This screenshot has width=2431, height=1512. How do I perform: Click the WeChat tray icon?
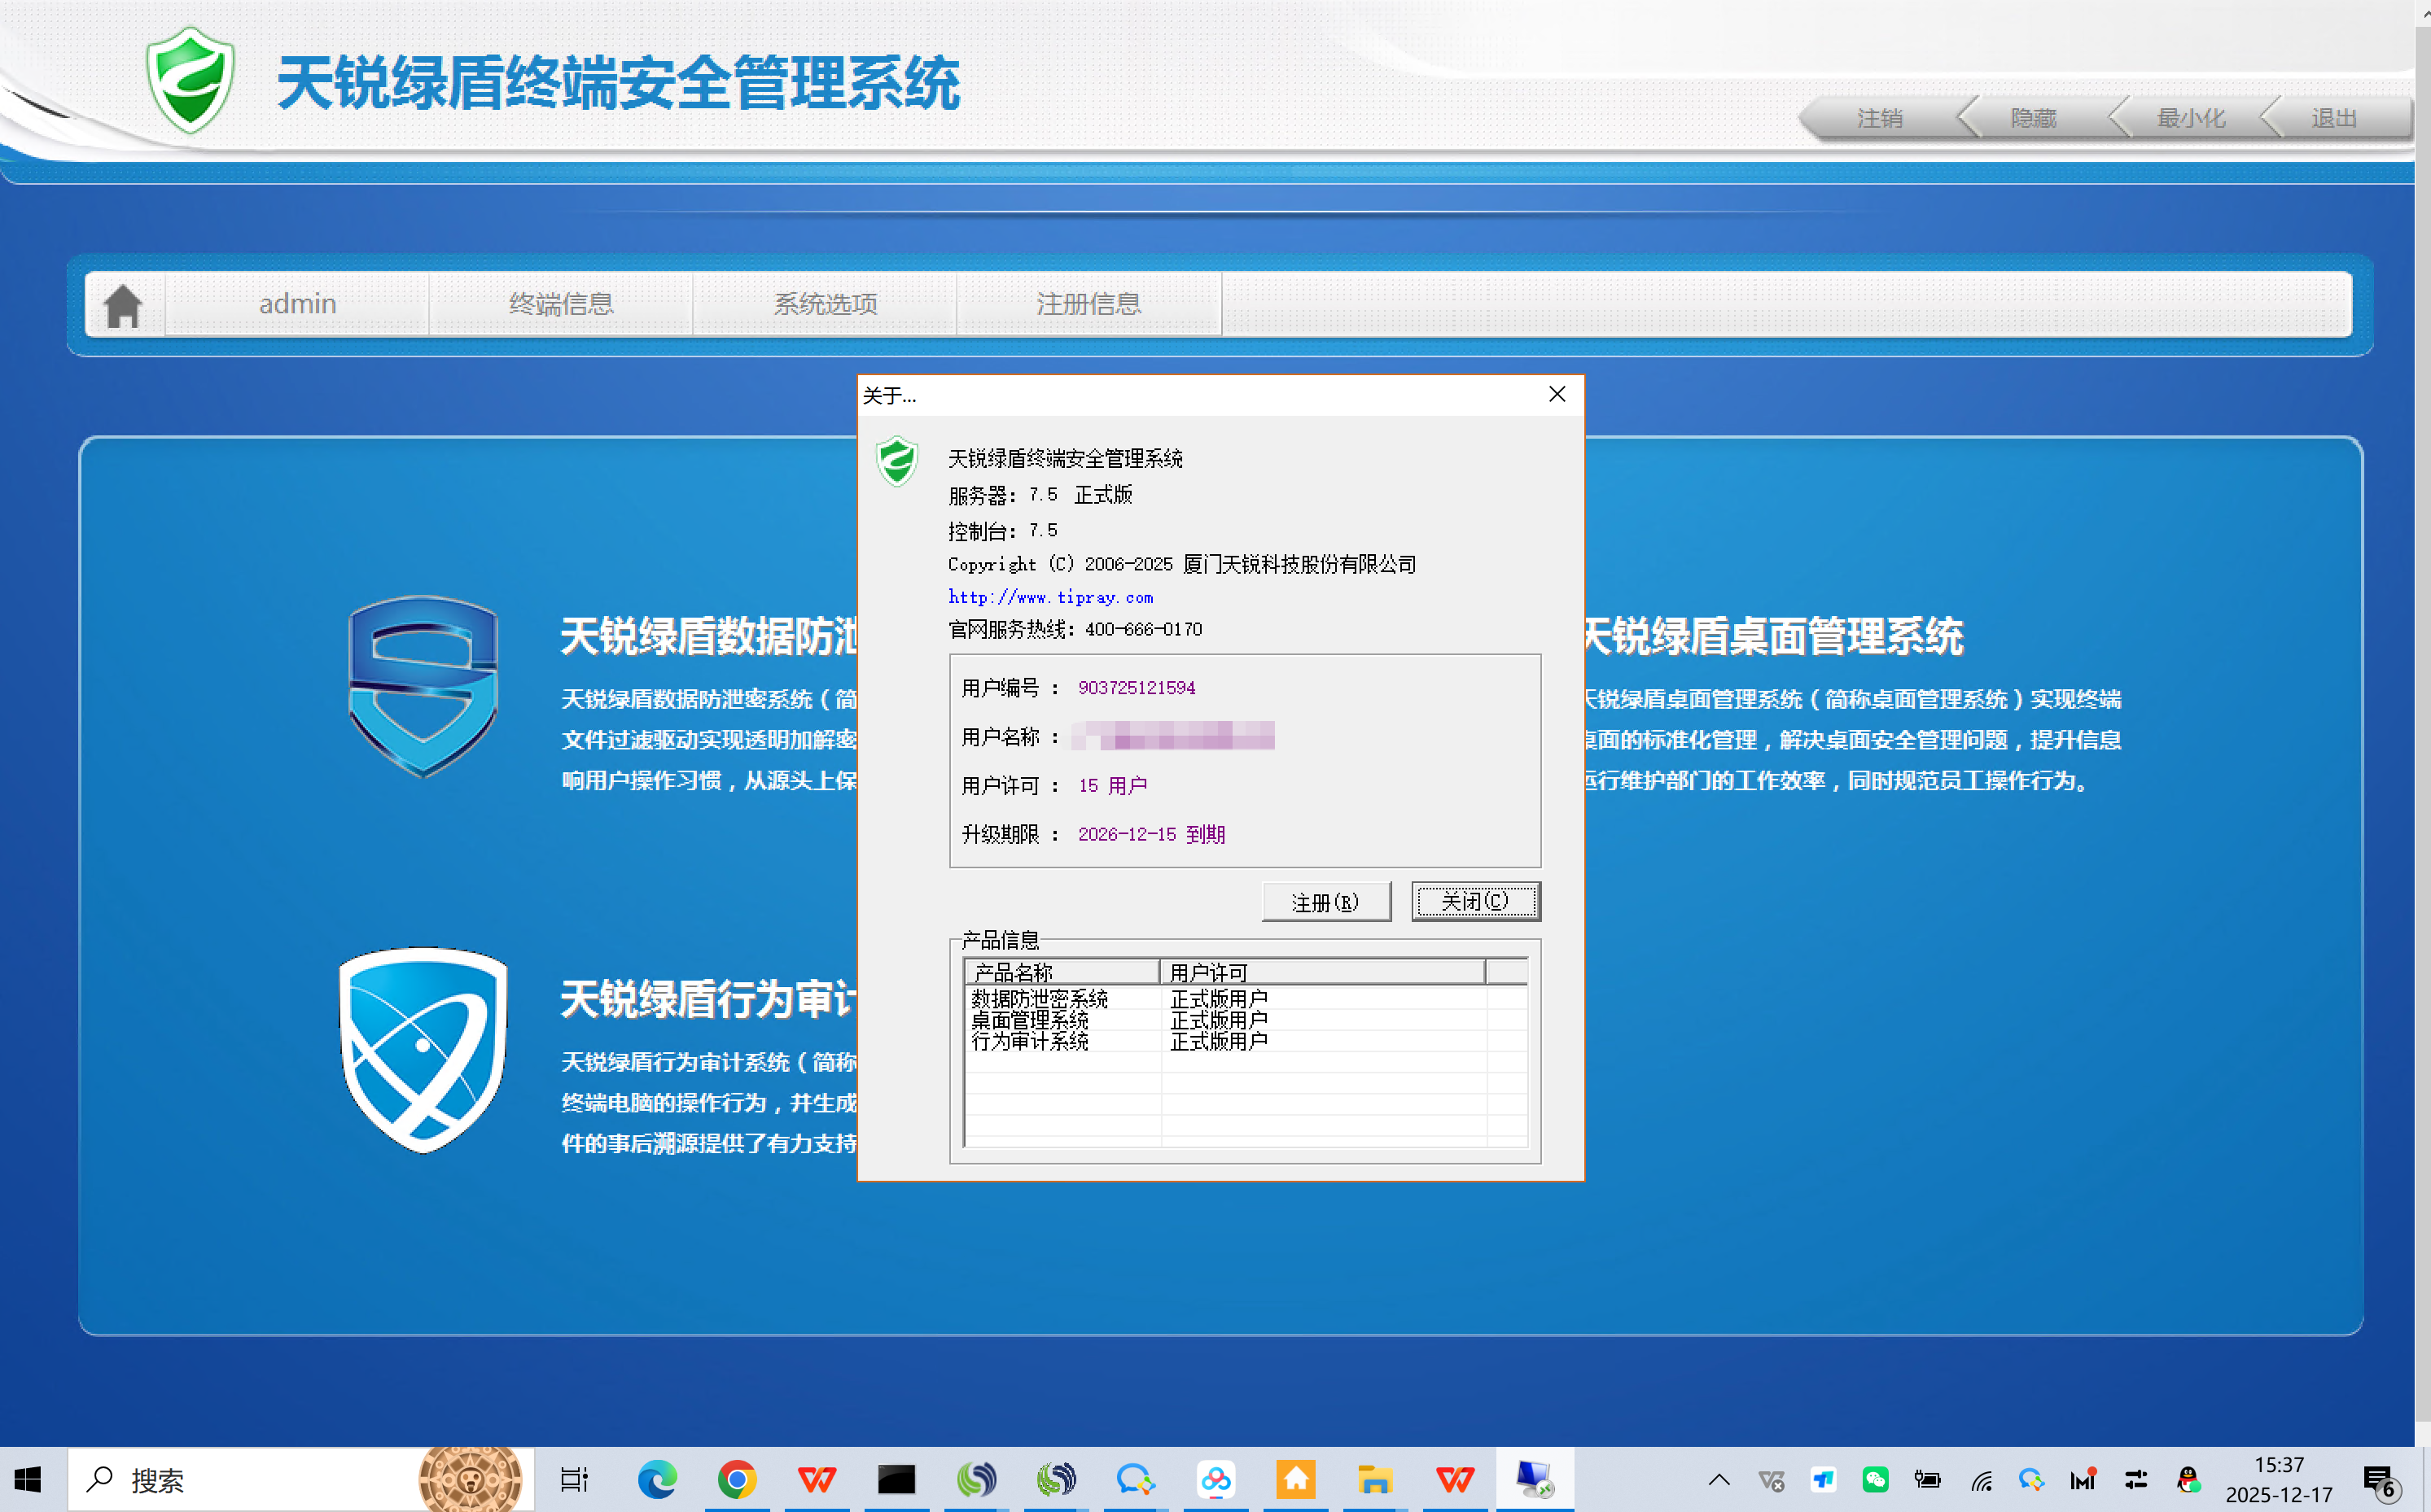1875,1479
